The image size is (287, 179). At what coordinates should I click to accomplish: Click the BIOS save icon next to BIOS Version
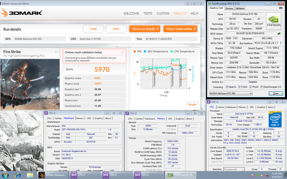(279, 34)
